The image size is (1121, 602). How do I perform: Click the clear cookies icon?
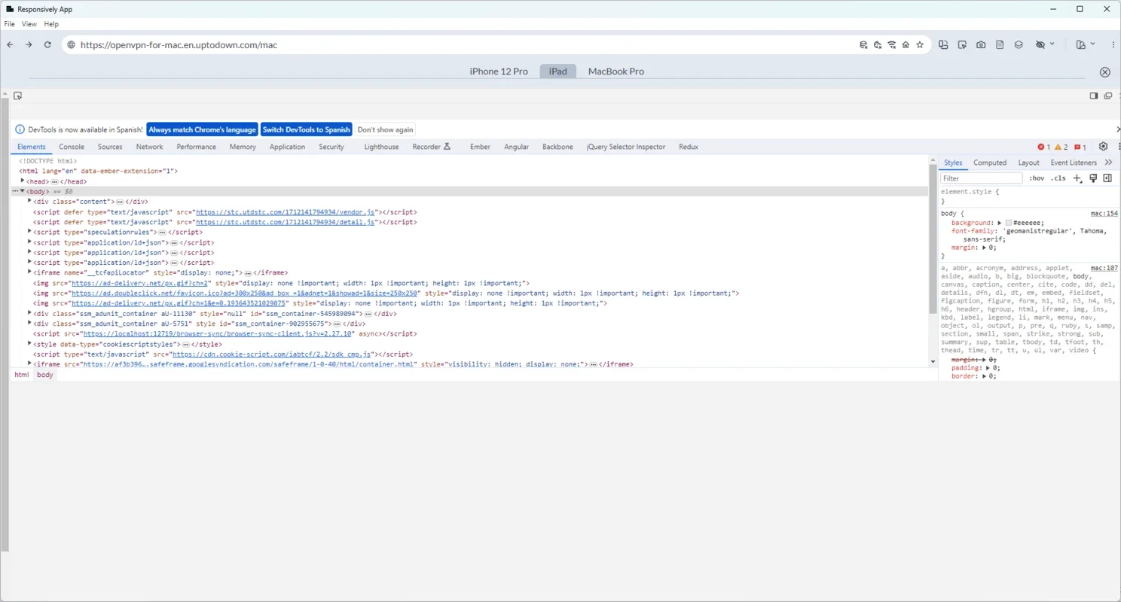(878, 45)
